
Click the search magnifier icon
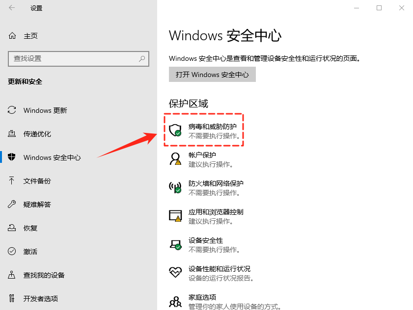click(142, 58)
